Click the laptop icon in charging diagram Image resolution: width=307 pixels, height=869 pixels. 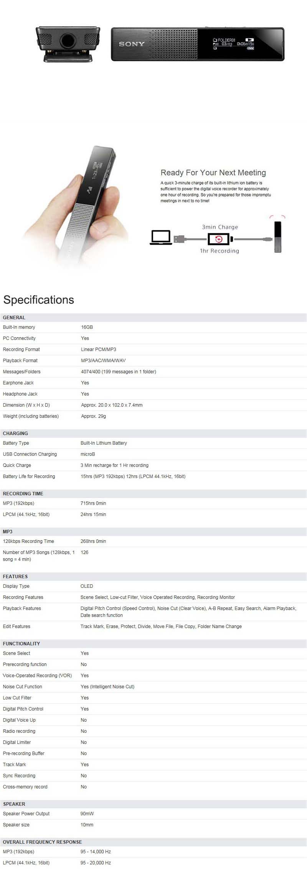click(x=161, y=237)
